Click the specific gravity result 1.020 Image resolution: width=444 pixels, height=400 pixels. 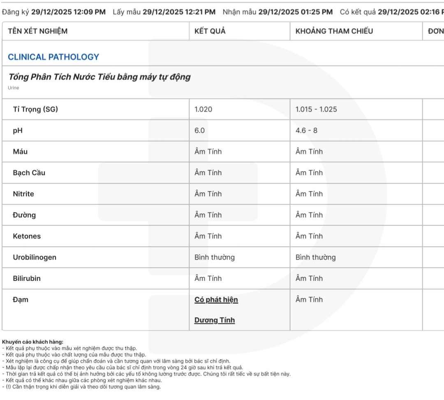(203, 109)
